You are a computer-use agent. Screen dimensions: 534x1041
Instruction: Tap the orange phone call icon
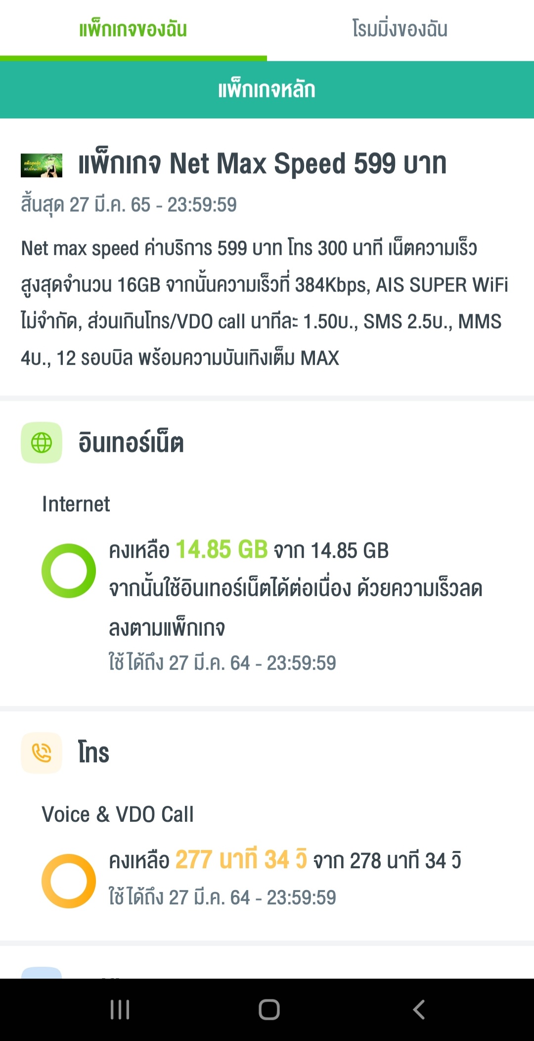coord(42,753)
